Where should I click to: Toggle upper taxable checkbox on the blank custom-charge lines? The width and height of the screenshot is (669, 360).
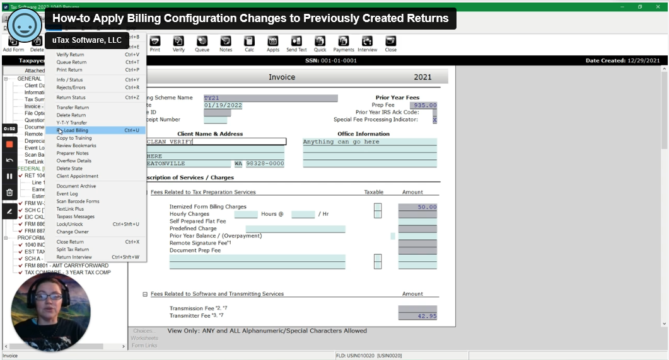point(378,258)
